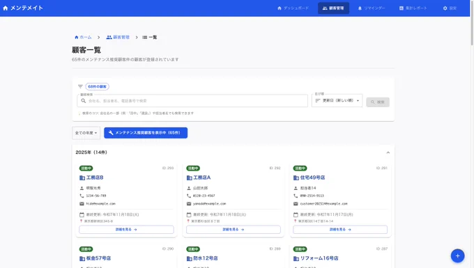Click the person icon on 住宅49号店 card
Screen dimensions: 474x268
coord(296,188)
